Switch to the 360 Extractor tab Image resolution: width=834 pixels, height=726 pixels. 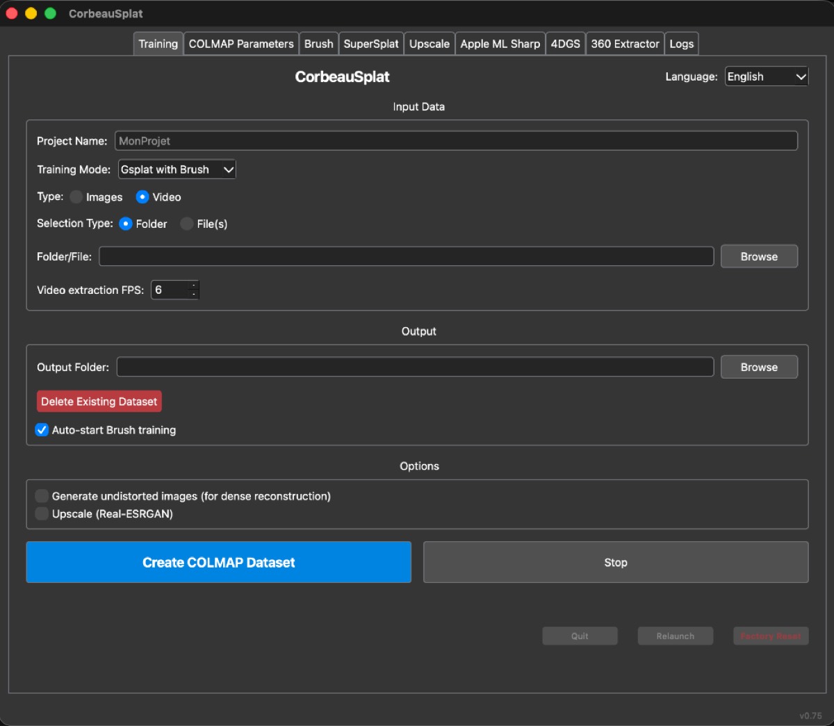[625, 44]
